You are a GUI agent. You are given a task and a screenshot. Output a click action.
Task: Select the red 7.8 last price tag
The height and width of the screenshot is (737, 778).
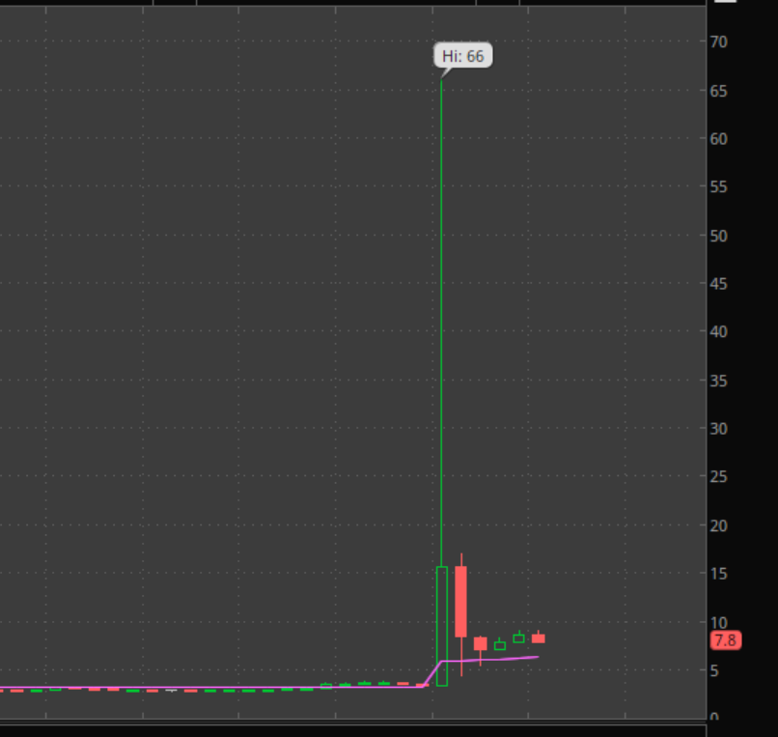pos(726,640)
